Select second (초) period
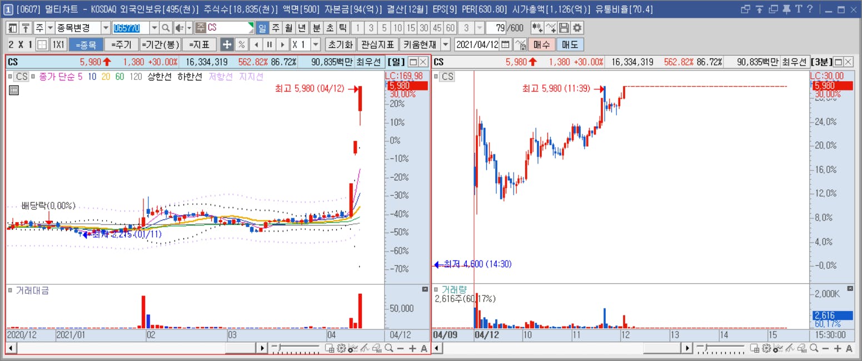This screenshot has width=862, height=361. (330, 28)
